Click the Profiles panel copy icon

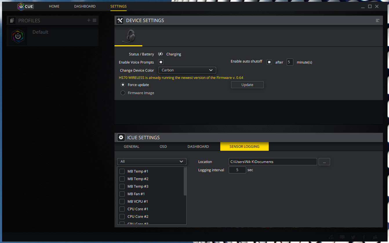[12, 20]
